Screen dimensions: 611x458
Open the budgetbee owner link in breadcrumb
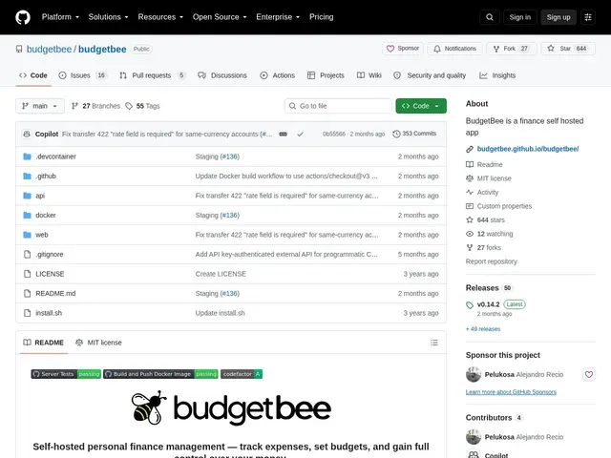tap(49, 49)
